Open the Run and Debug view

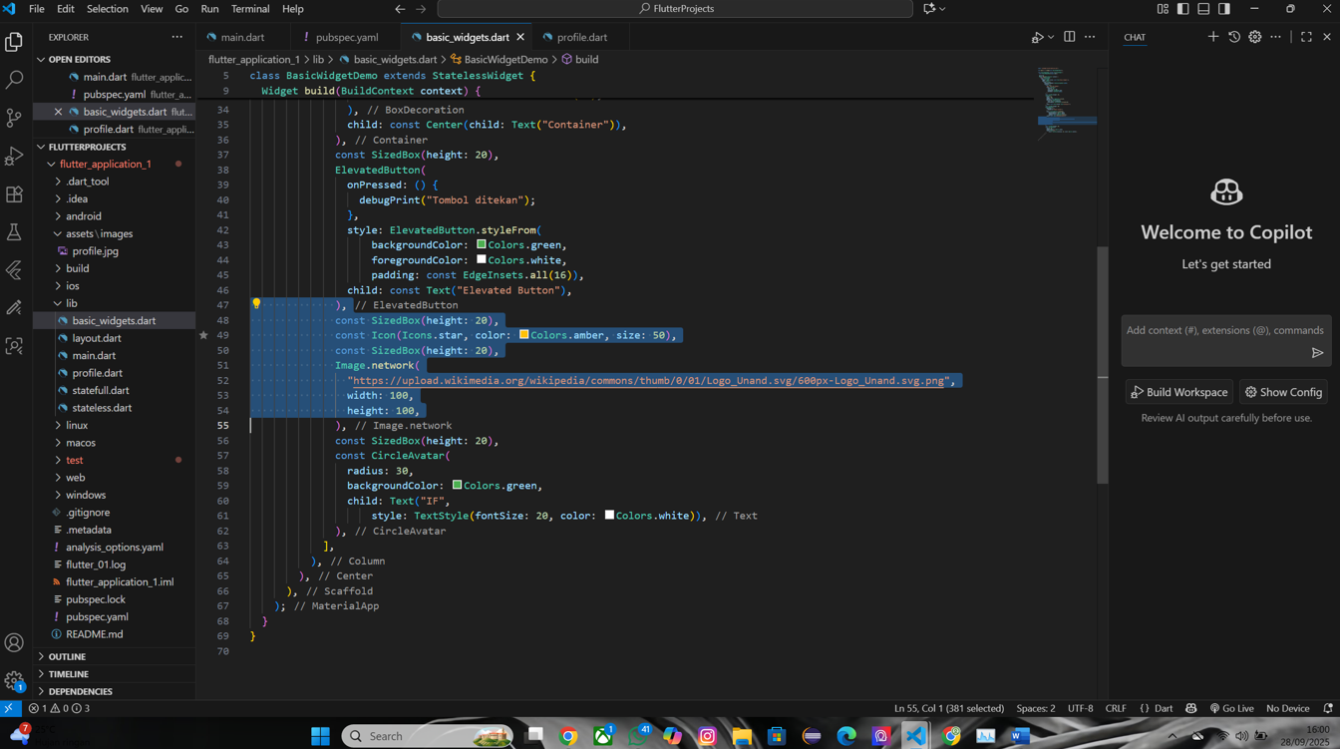click(14, 157)
